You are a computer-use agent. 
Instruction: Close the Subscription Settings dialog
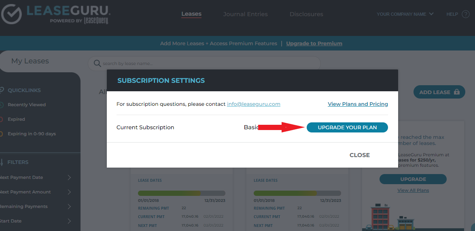pos(359,155)
